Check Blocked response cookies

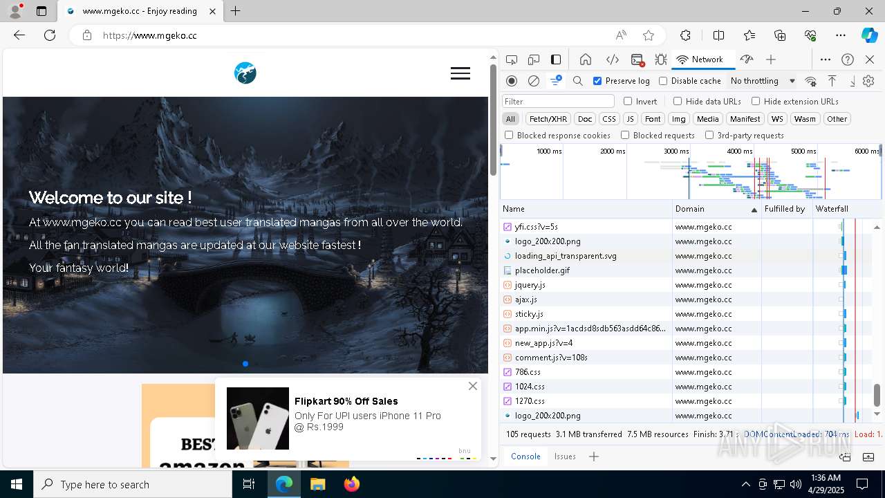pyautogui.click(x=509, y=136)
